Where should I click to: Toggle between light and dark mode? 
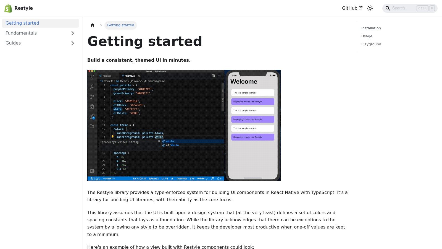pyautogui.click(x=370, y=8)
